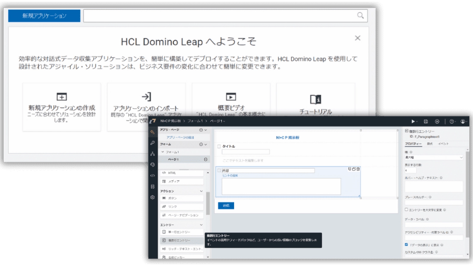
Task: Enable エントリーを大文字に変更 checkbox
Action: tap(406, 210)
